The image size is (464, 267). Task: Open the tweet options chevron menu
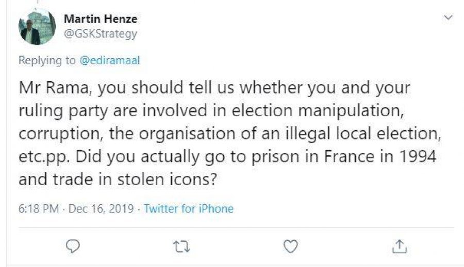click(448, 18)
